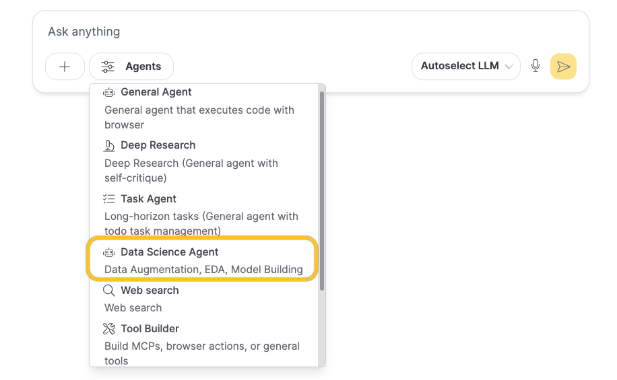Click the microphone voice input icon
Viewport: 617px width, 380px height.
point(535,66)
